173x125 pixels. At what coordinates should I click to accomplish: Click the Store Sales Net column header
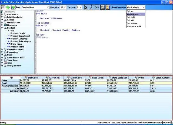coord(118,78)
